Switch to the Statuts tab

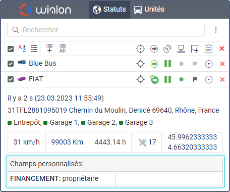(109, 10)
